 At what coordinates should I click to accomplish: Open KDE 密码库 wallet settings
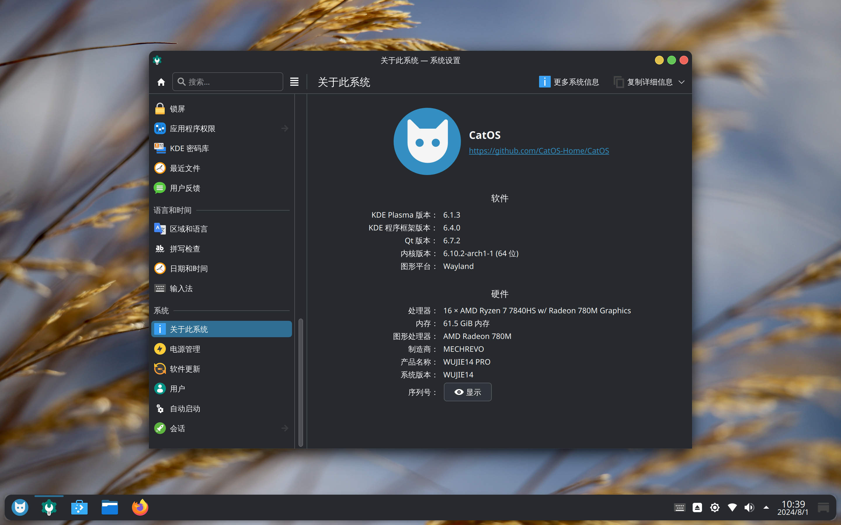222,148
